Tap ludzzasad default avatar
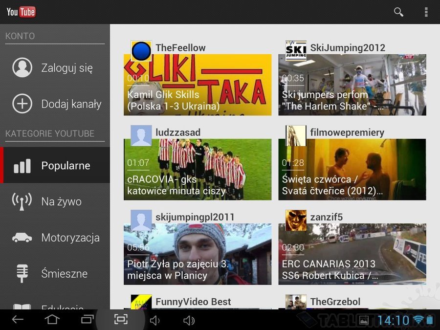Image resolution: width=440 pixels, height=330 pixels. tap(141, 135)
